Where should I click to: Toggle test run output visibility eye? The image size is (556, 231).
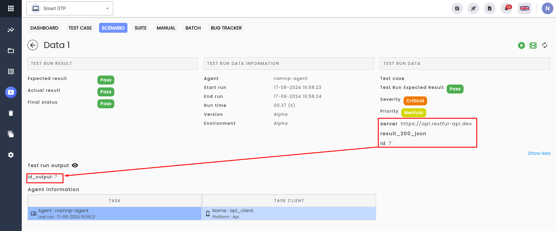coord(75,165)
